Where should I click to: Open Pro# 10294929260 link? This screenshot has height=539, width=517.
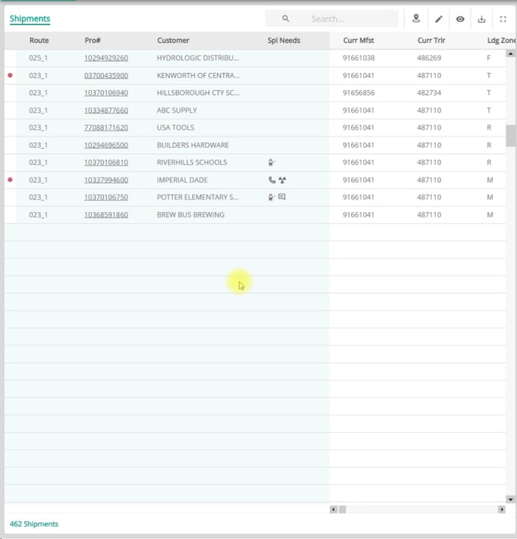pos(106,58)
